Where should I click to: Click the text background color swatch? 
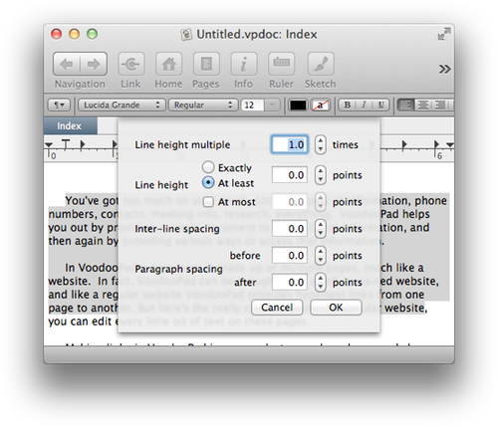pos(320,106)
